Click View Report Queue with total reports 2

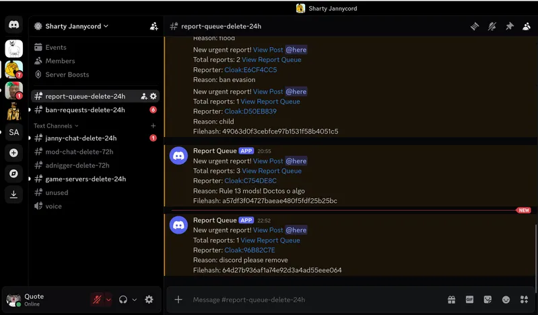(271, 60)
